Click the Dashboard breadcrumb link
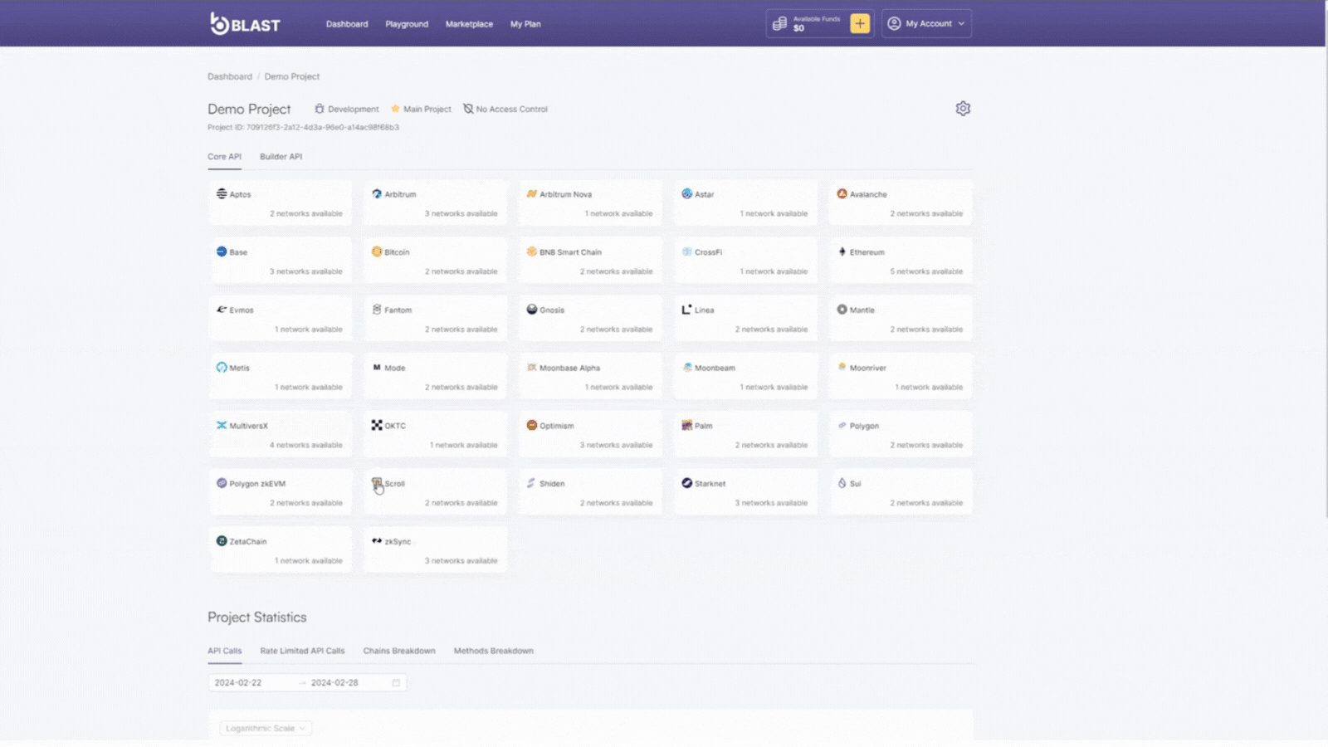 (x=230, y=76)
